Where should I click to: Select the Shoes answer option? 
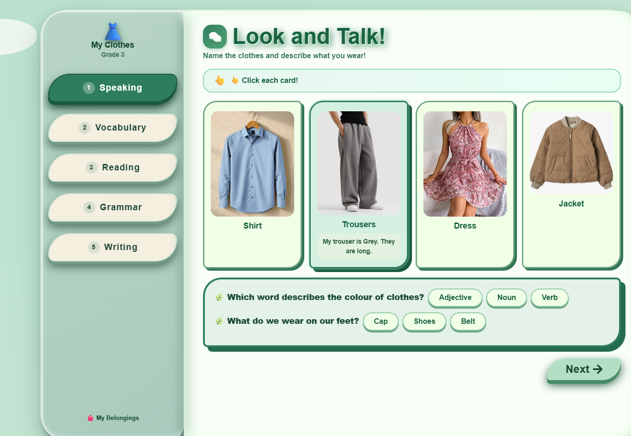point(424,322)
